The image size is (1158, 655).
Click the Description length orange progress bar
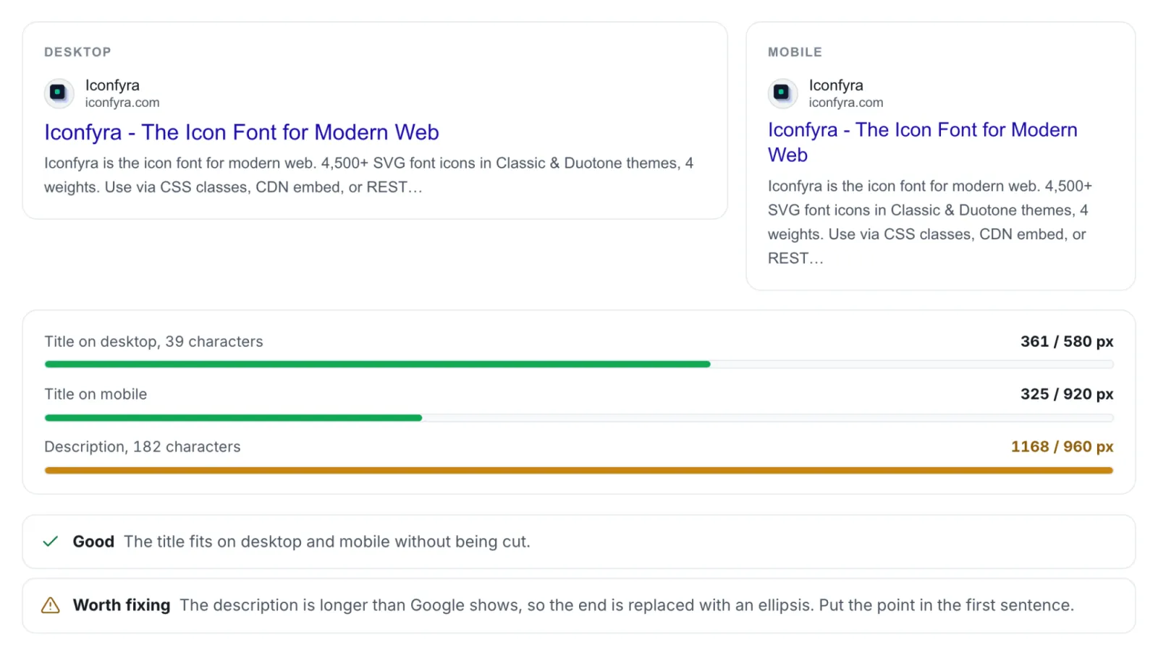(579, 471)
